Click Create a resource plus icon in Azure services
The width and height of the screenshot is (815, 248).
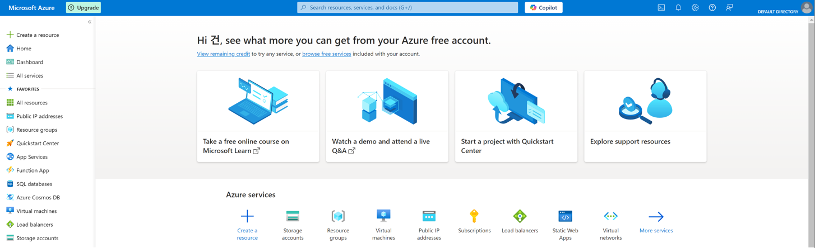247,216
